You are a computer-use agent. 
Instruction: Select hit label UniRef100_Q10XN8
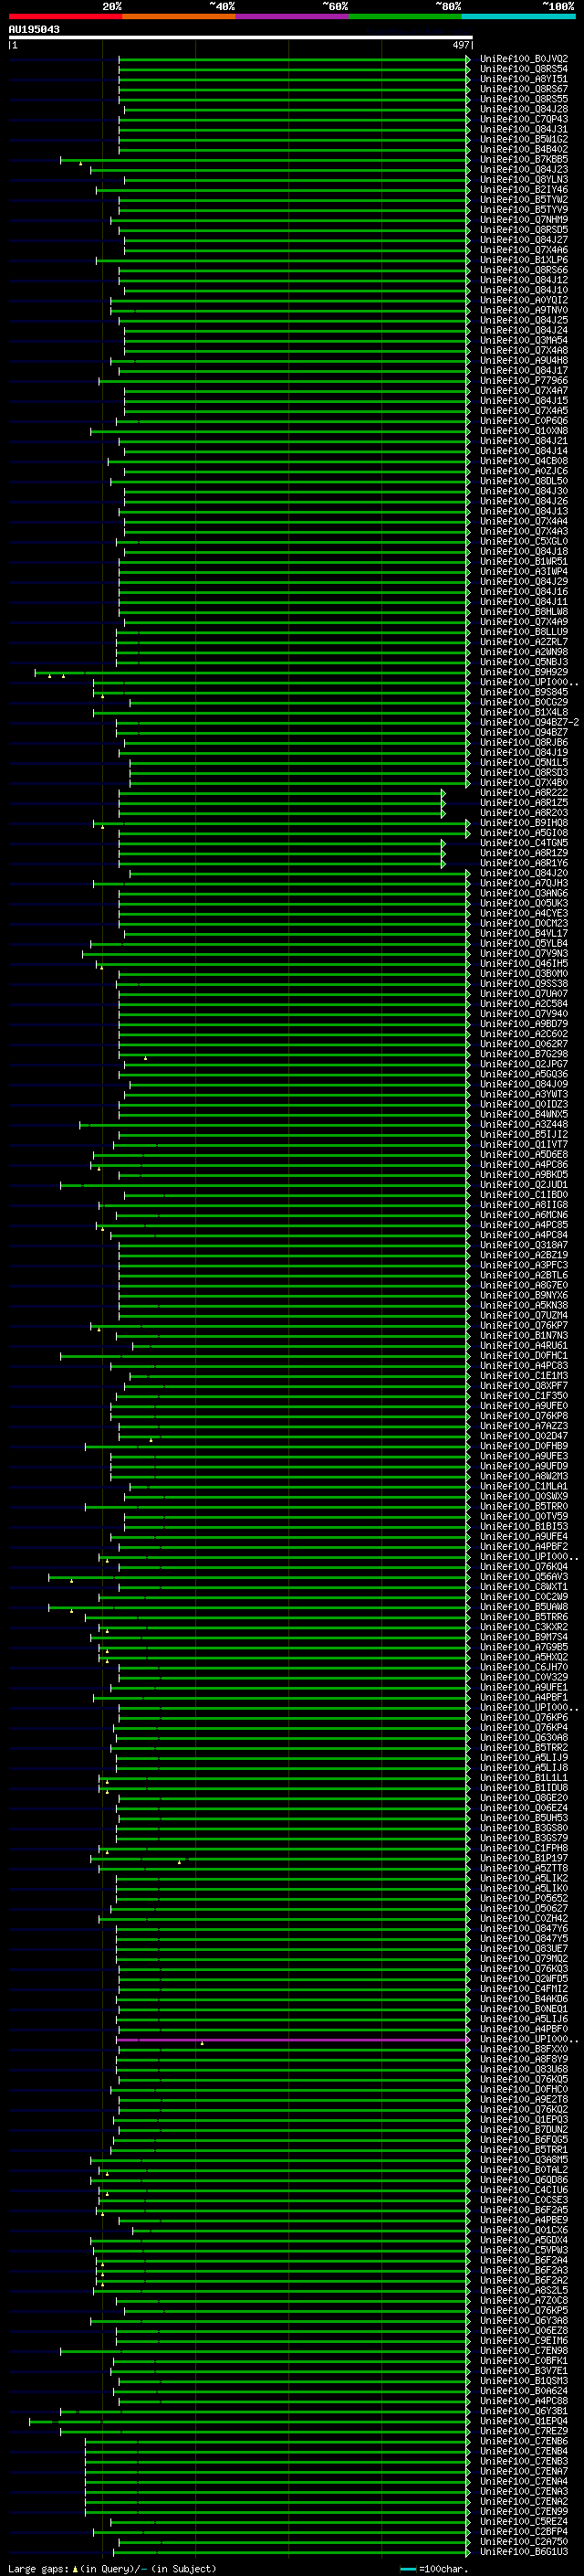(x=524, y=431)
